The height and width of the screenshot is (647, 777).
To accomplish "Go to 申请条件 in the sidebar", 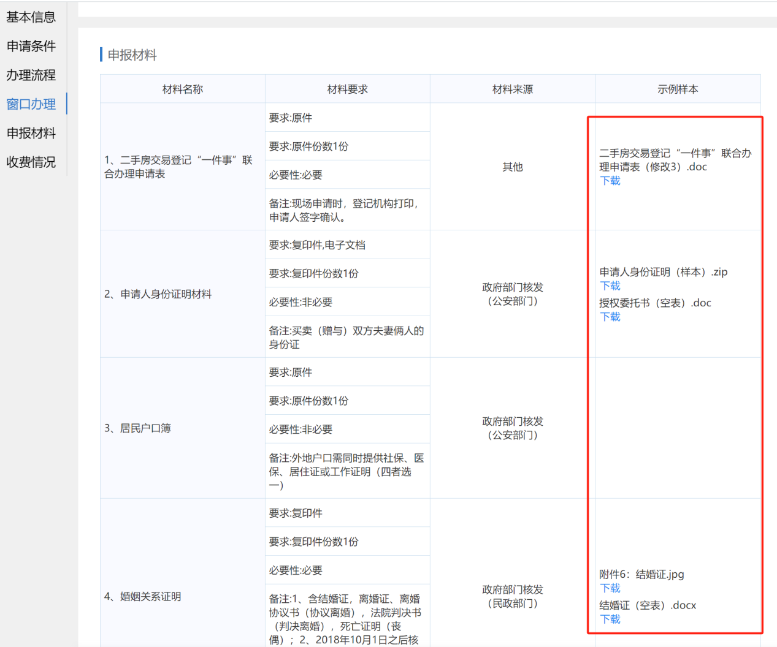I will pyautogui.click(x=31, y=46).
